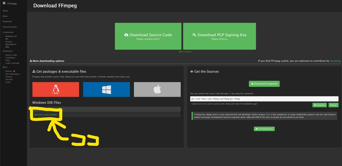
Task: Click the Download Source Code button
Action: [x=148, y=36]
